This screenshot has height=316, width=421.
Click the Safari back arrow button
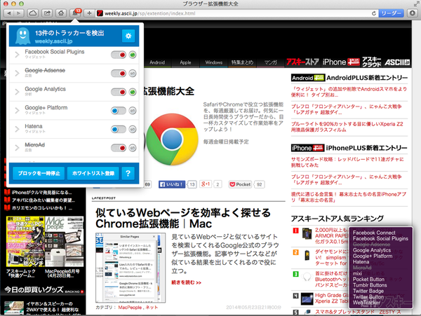[9, 13]
